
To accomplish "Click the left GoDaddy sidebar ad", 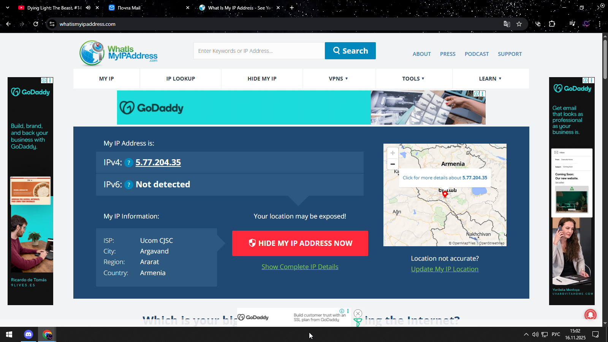I will [x=30, y=191].
